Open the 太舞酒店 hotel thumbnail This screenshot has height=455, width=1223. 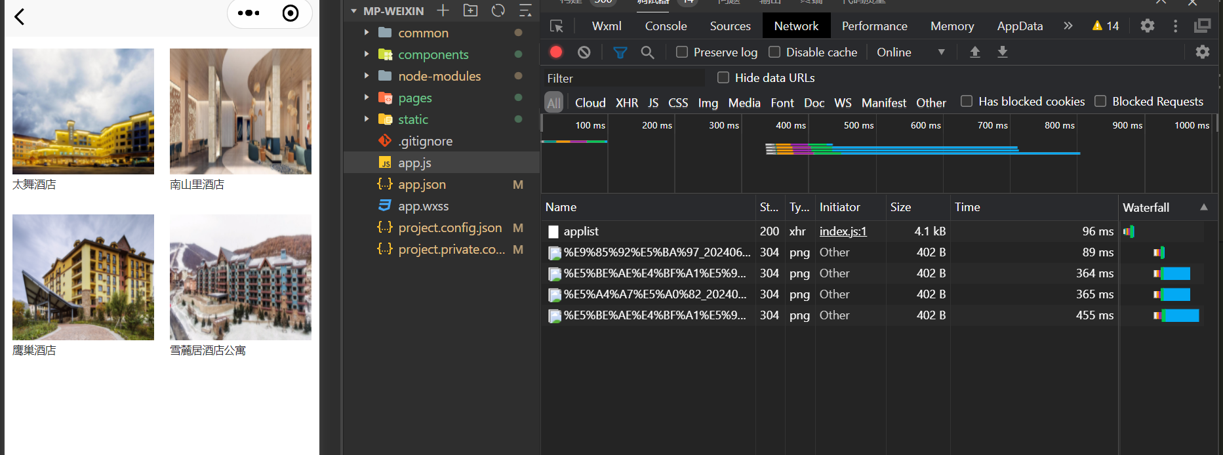(83, 111)
